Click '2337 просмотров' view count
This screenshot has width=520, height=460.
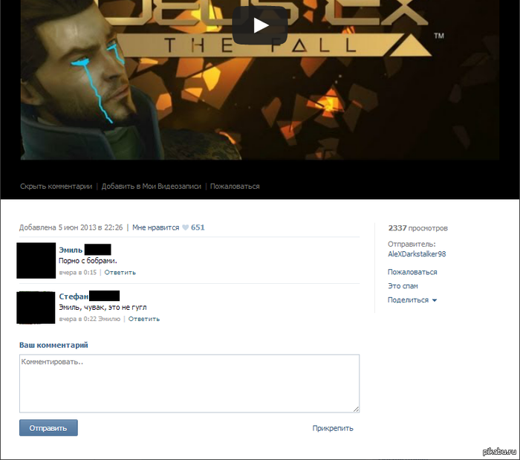[x=417, y=228]
